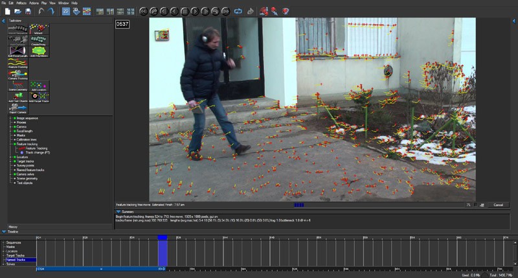Click the undo arrow button
Viewport: 518px width, 278px height.
pyautogui.click(x=42, y=12)
